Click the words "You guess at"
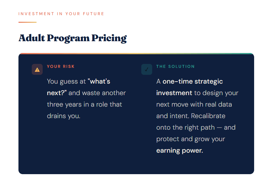275x179 pixels. [67, 81]
